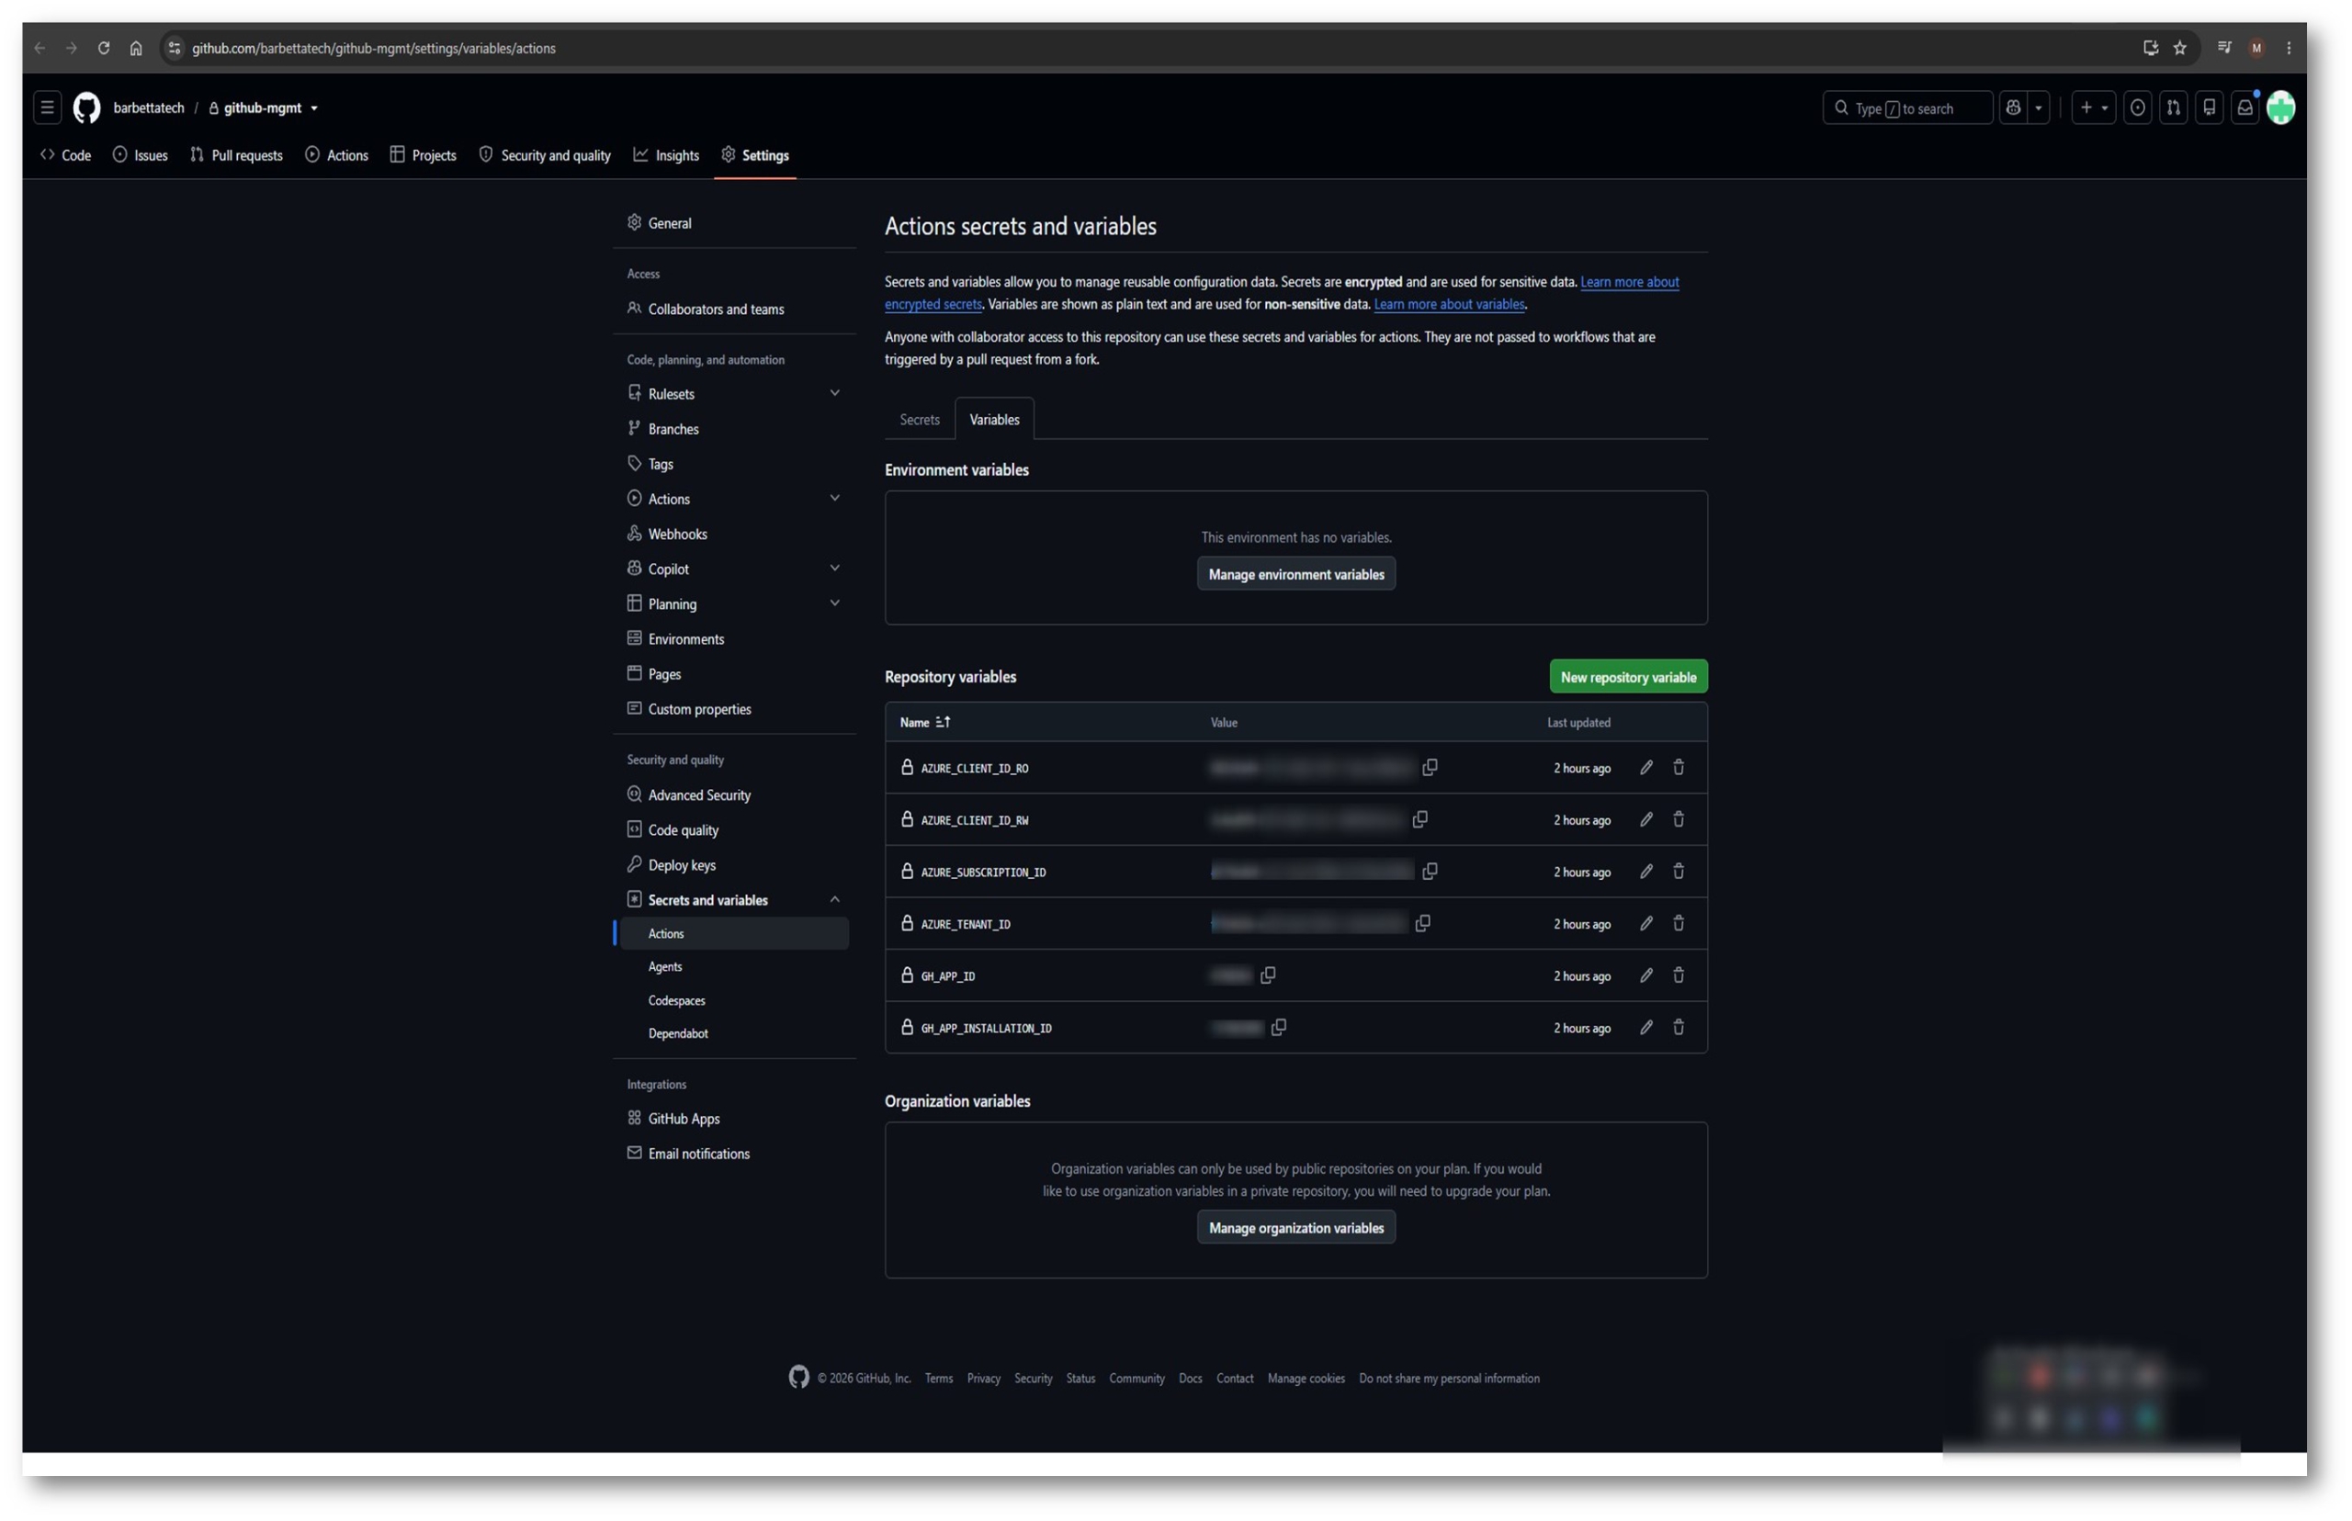Open the Insights tab

[666, 155]
